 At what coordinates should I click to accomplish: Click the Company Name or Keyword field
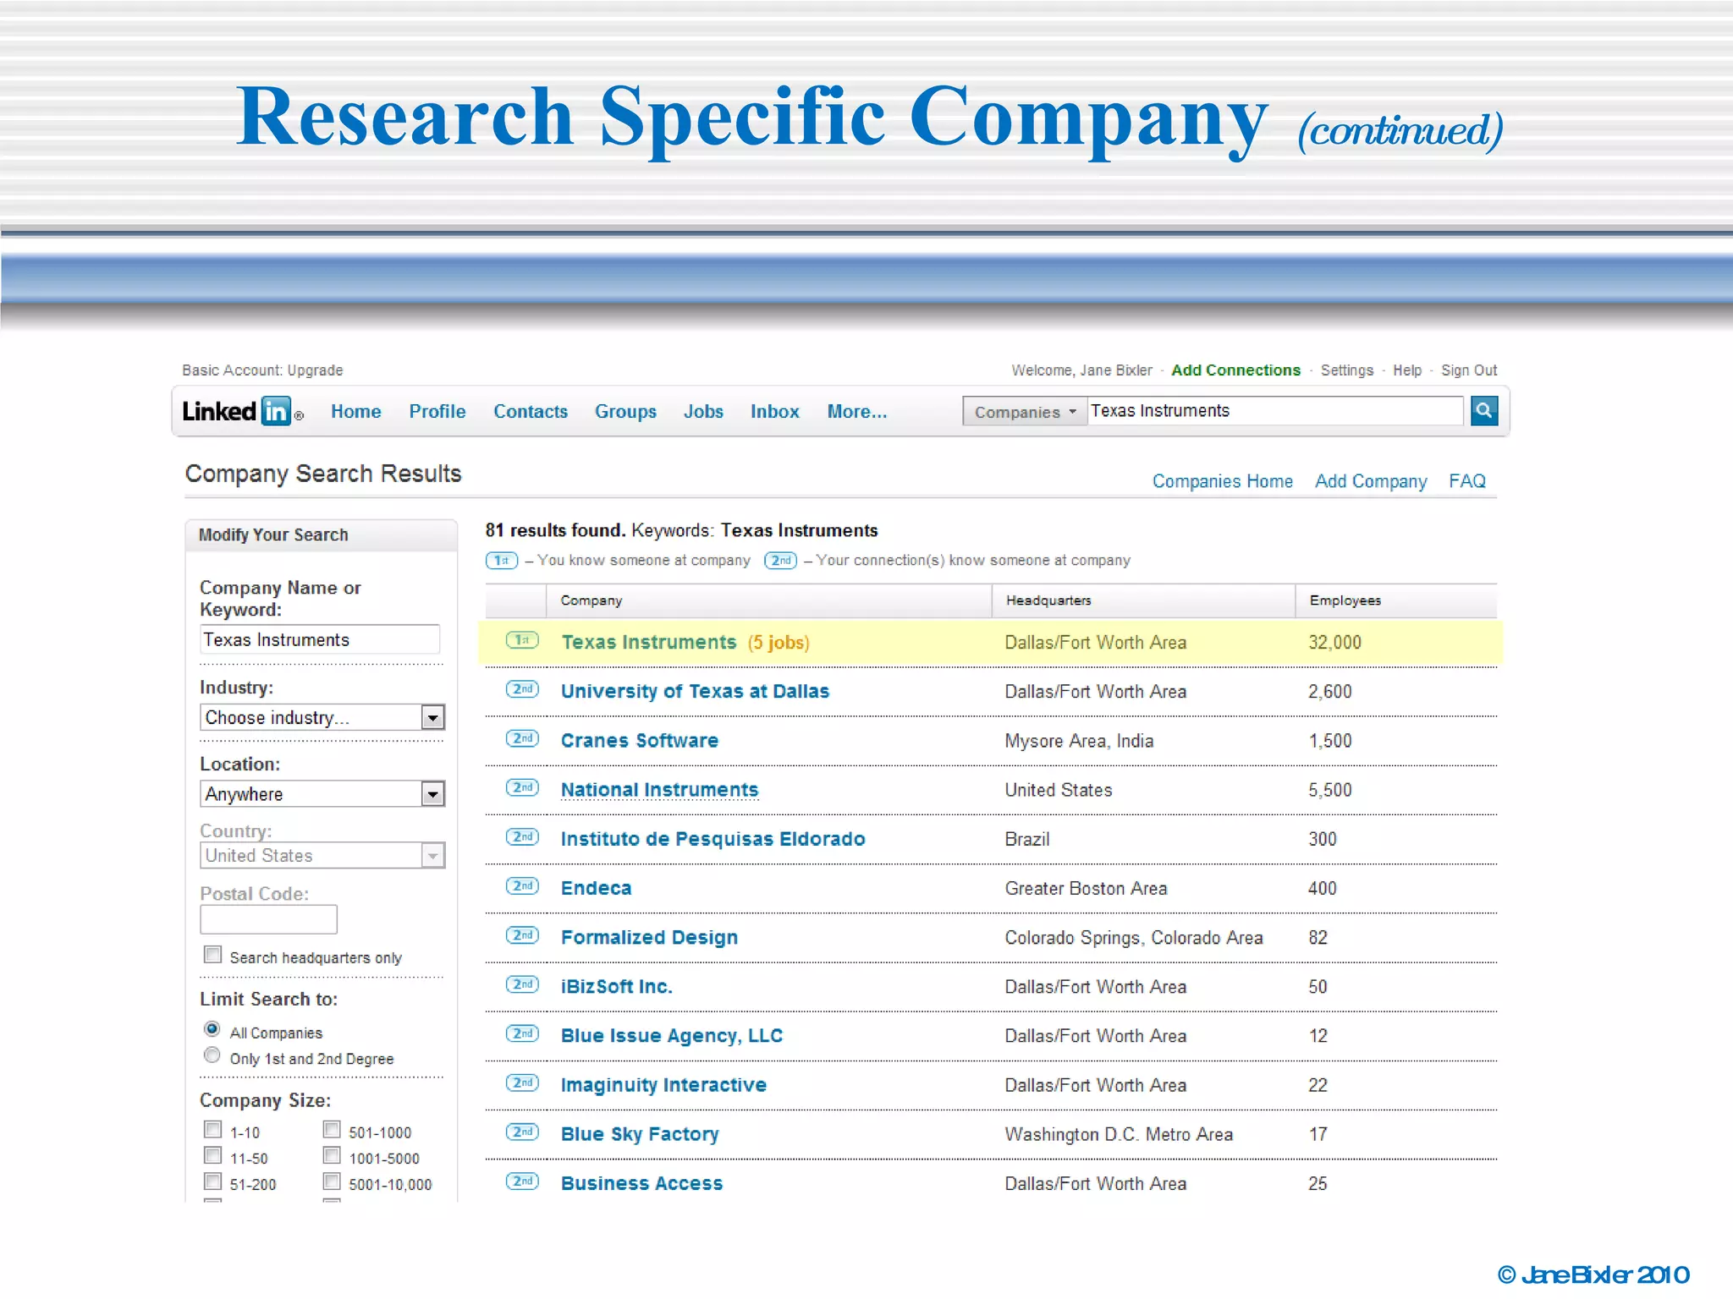tap(320, 639)
